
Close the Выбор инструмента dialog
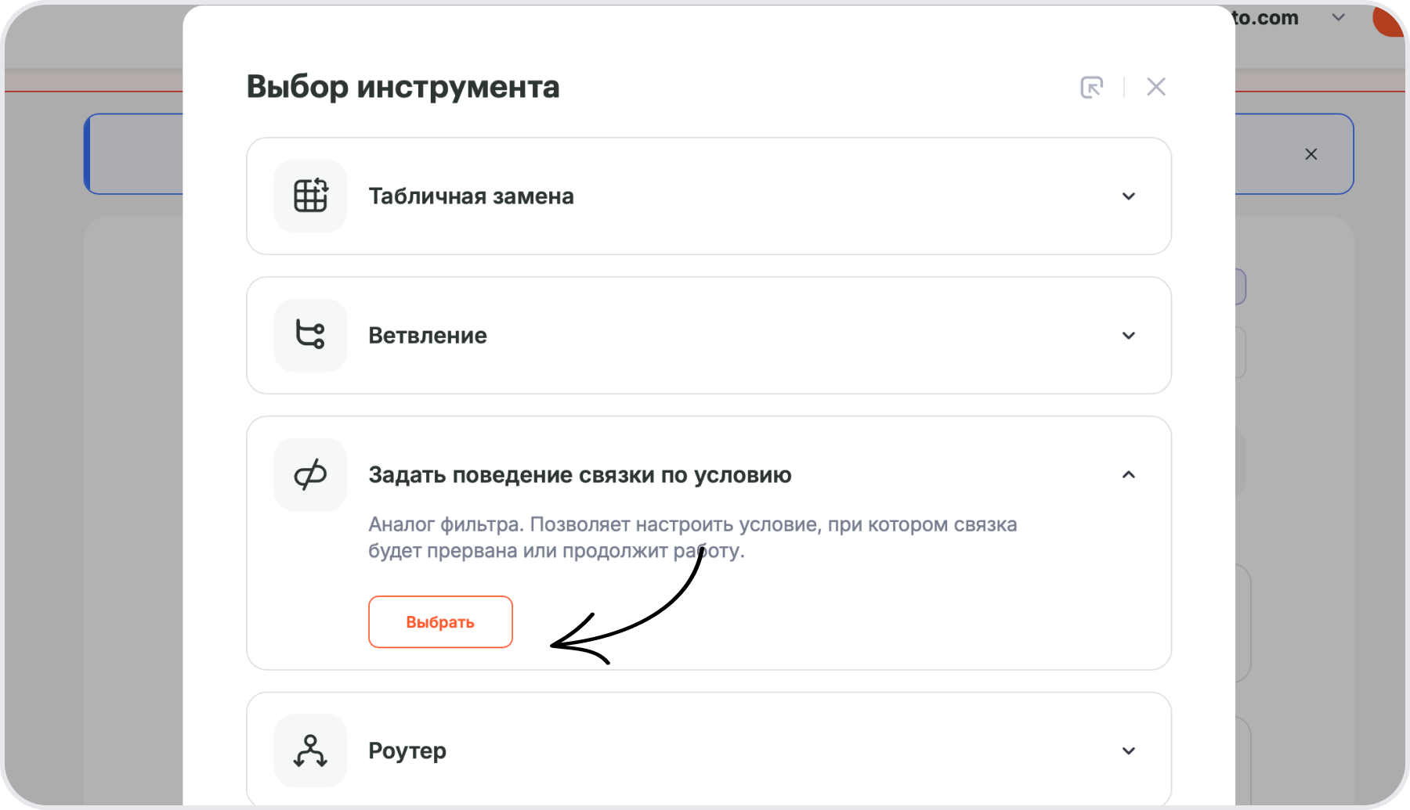pyautogui.click(x=1156, y=87)
